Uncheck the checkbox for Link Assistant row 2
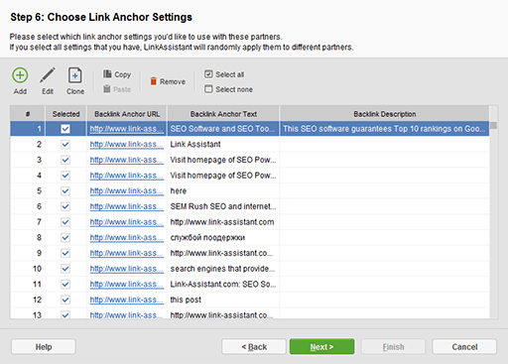This screenshot has width=508, height=364. [65, 144]
